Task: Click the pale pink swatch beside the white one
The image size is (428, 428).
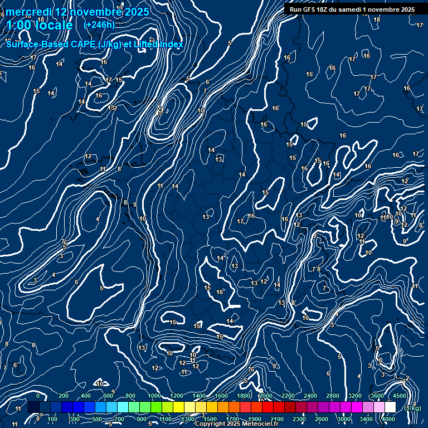Action: (x=379, y=407)
